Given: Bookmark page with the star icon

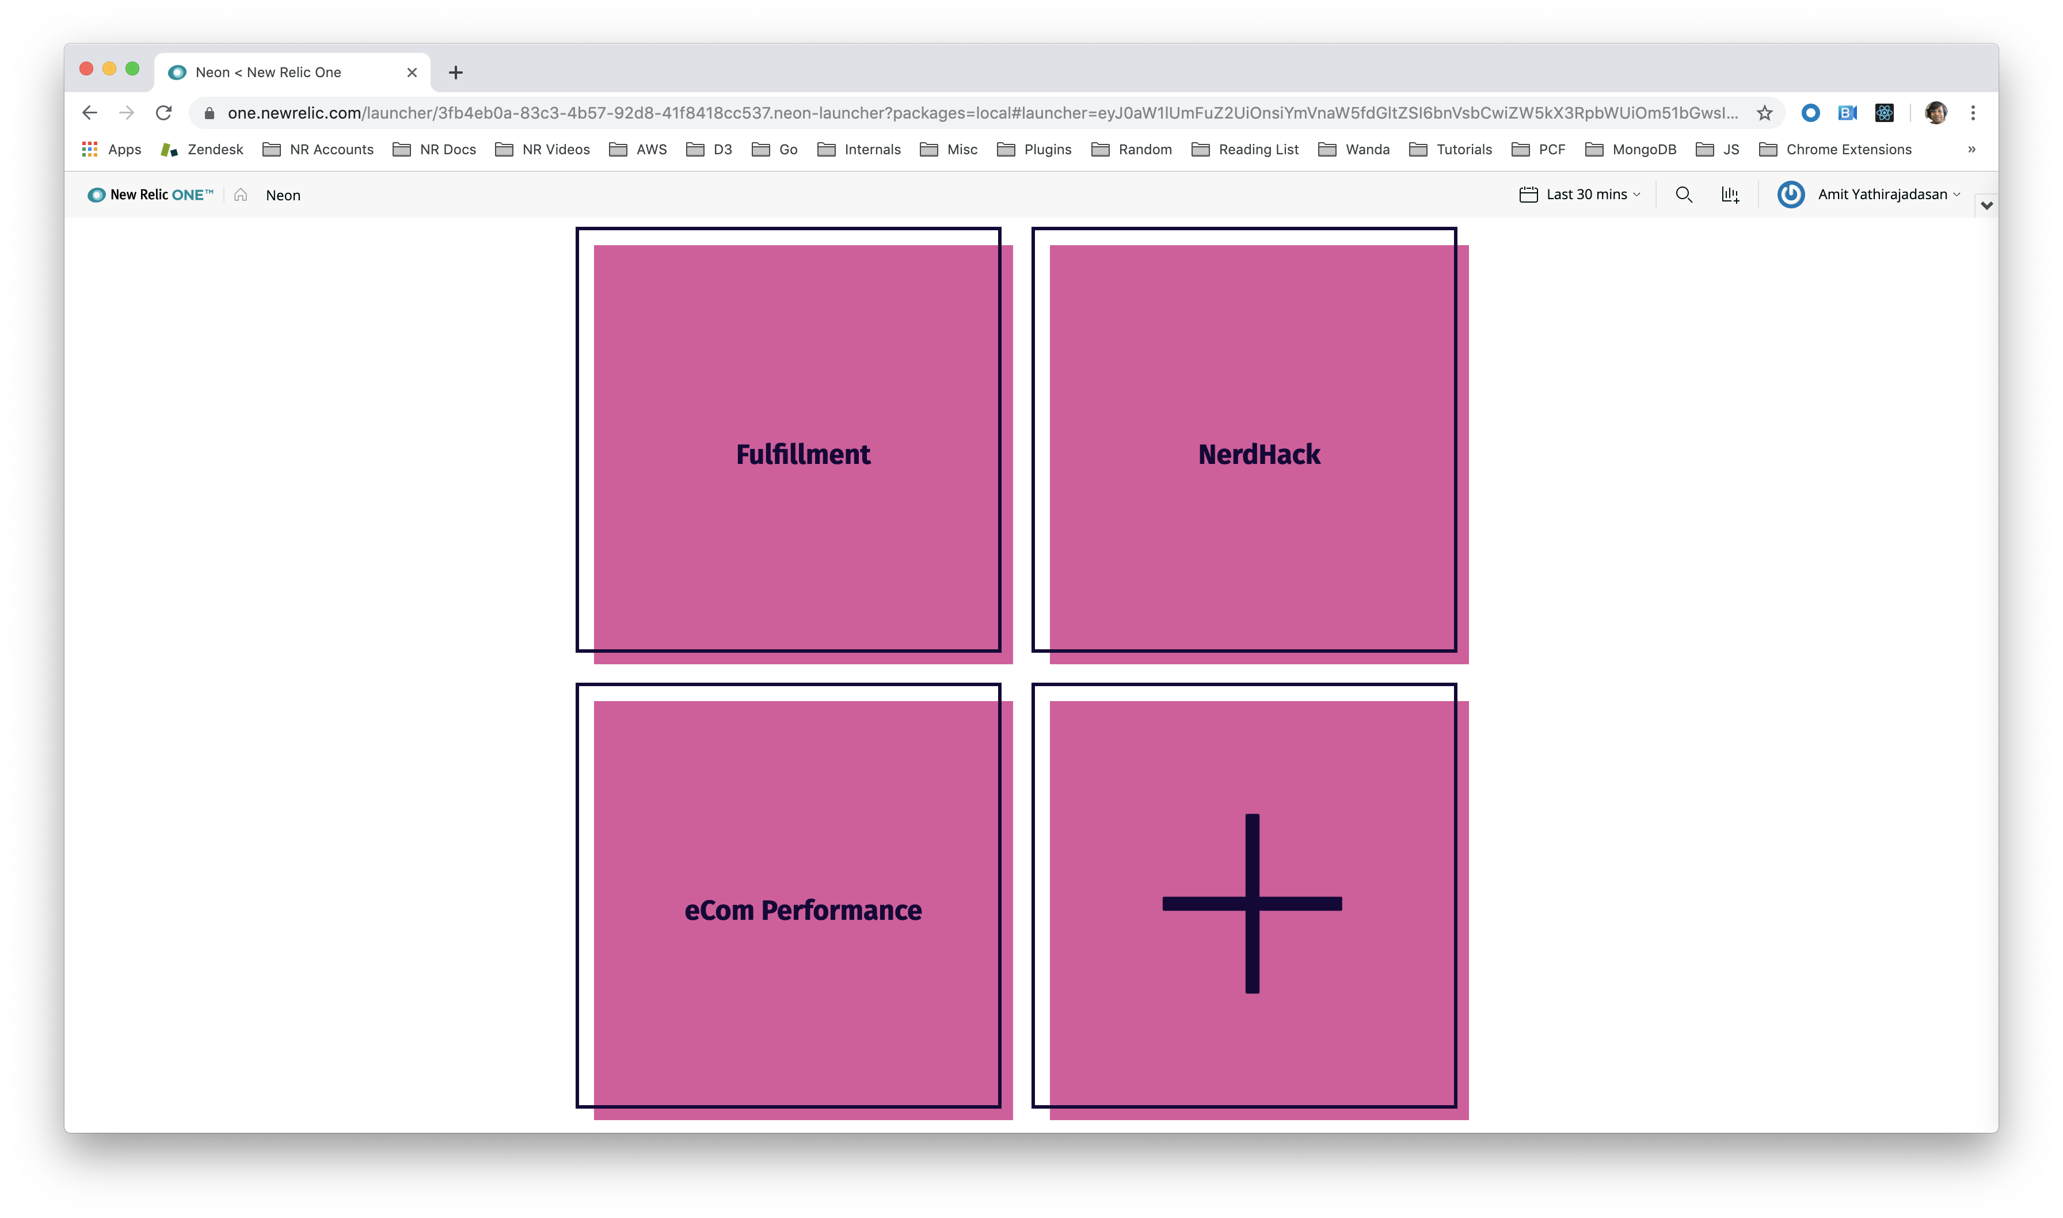Looking at the screenshot, I should pos(1764,113).
